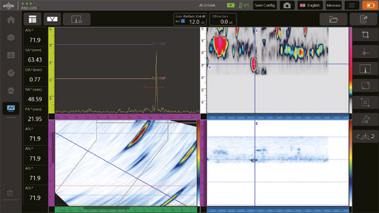The image size is (379, 213).
Task: Switch to the weld profile tab
Action: point(52,19)
